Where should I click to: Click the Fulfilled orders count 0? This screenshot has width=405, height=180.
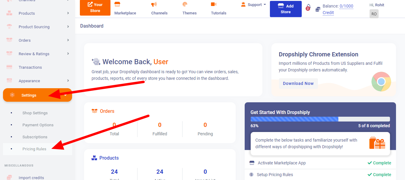[x=160, y=125]
